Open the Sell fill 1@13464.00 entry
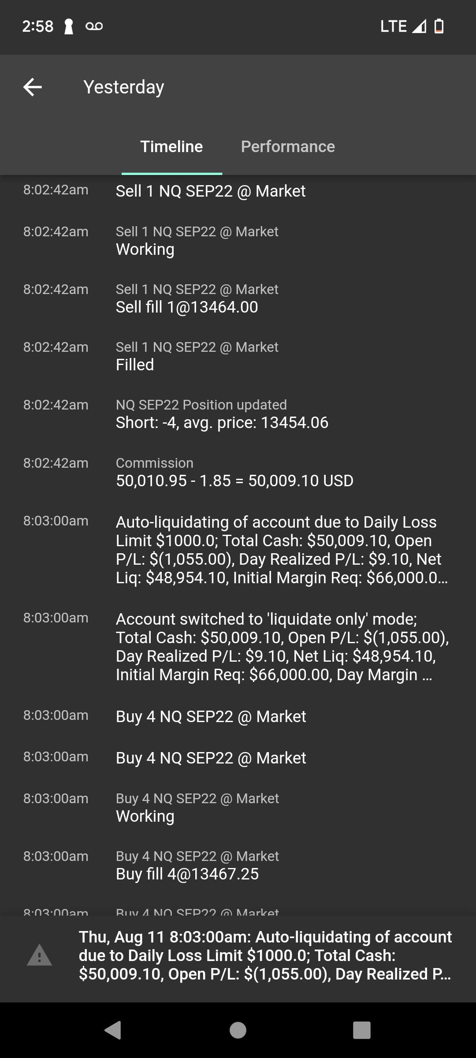 (238, 298)
